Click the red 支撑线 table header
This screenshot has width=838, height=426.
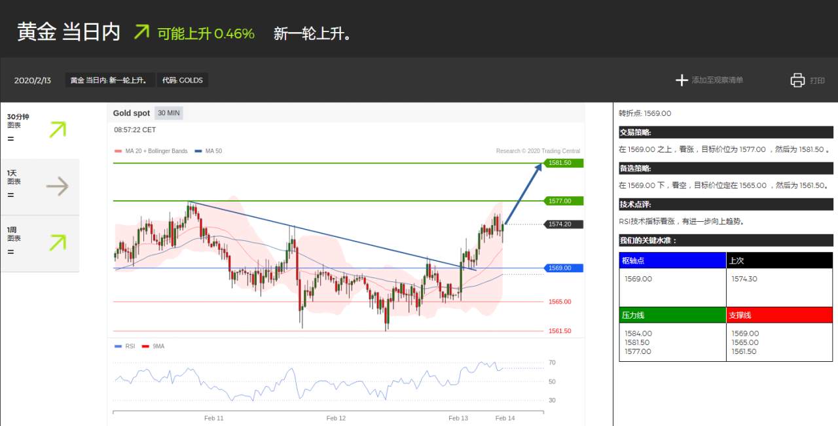[x=779, y=315]
